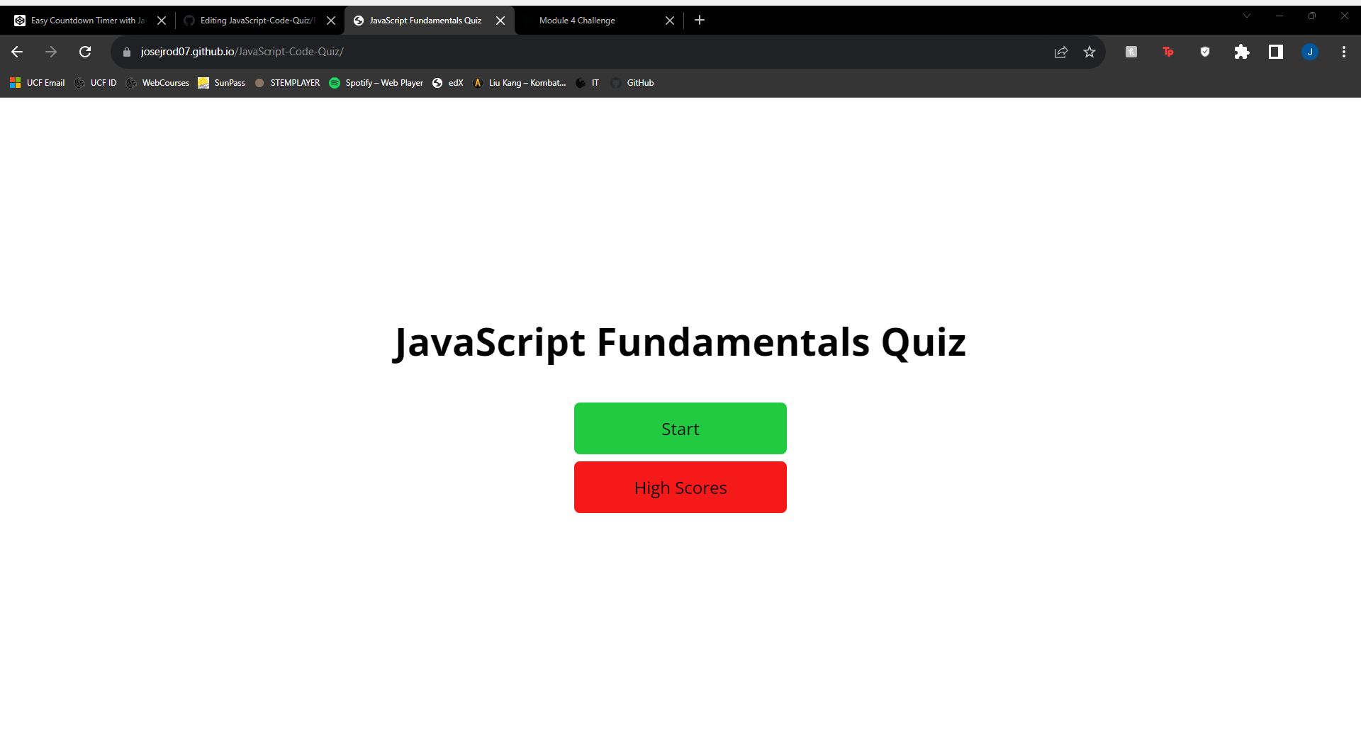Close the Editing JavaScript-Code-Quiz tab

(331, 21)
